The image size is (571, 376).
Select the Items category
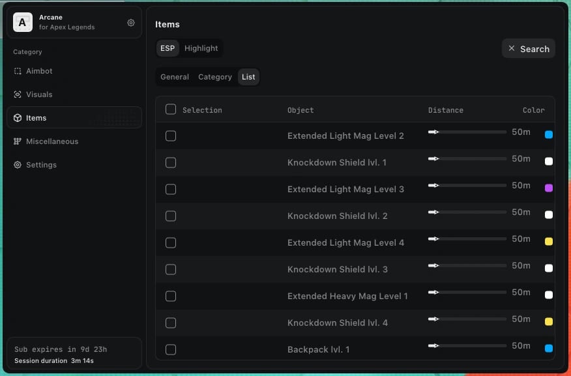[x=74, y=117]
